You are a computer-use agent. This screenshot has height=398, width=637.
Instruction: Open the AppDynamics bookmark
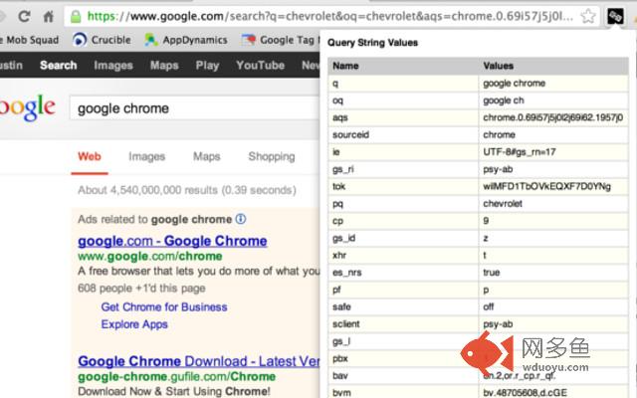click(x=186, y=40)
